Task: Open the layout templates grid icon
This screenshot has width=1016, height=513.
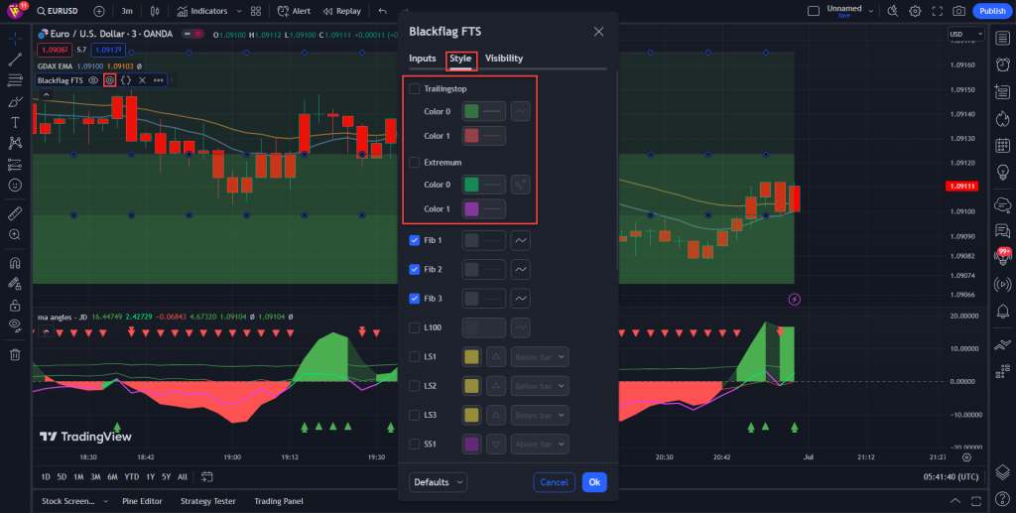Action: [x=256, y=11]
